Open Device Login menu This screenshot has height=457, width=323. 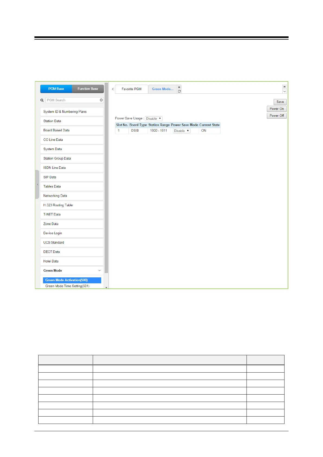click(x=72, y=233)
